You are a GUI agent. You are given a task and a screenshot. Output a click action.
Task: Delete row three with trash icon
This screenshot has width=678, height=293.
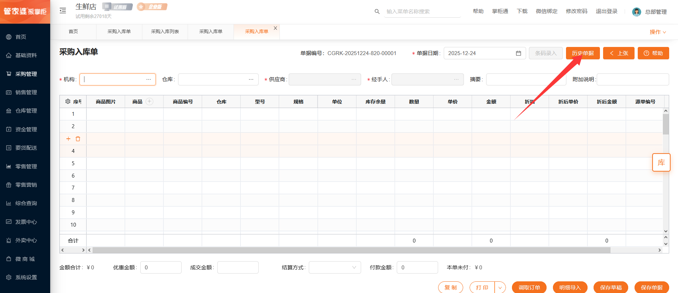[78, 139]
